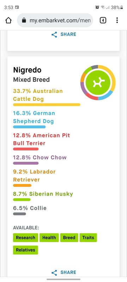The width and height of the screenshot is (127, 282).
Task: Open the Relatives tag
Action: (25, 250)
